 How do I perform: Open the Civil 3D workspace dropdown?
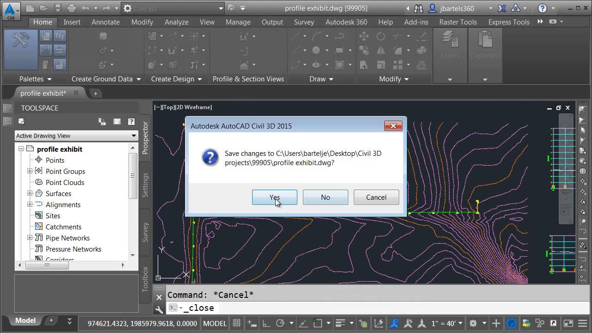pos(173,8)
